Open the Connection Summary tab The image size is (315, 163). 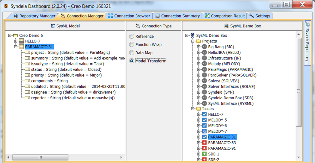click(x=177, y=16)
